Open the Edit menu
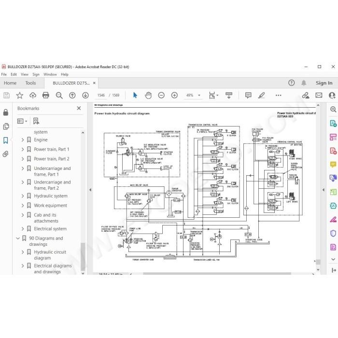Screen dimensions: 338x338 (14, 74)
